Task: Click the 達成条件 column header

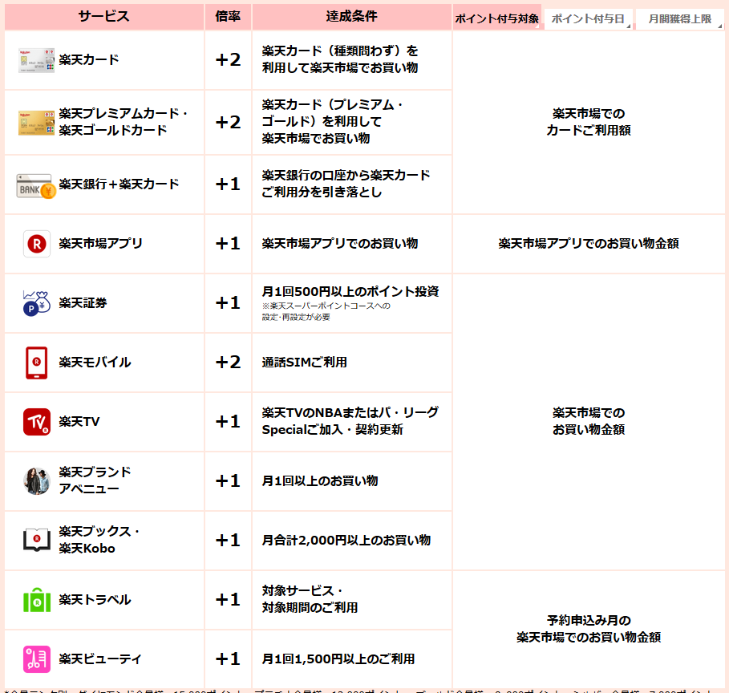Action: (351, 17)
